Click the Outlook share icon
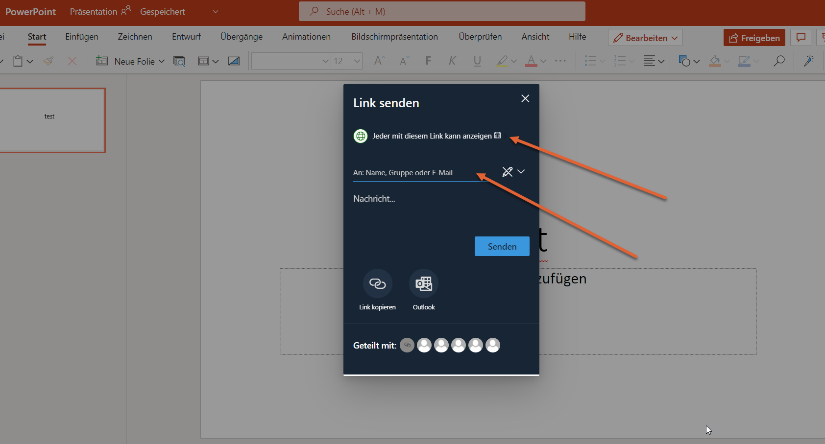Screen dimensions: 825x444 click(424, 283)
